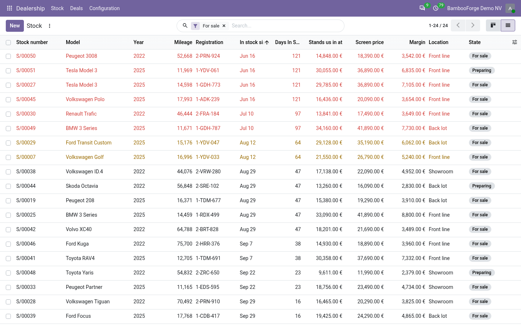Open record S/00051 Tesla Model 3
Image resolution: width=521 pixels, height=325 pixels.
pos(260,71)
